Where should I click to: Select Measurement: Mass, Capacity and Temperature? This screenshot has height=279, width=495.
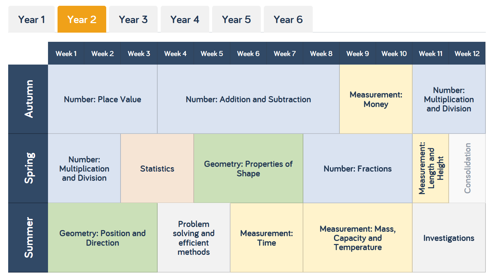[357, 238]
